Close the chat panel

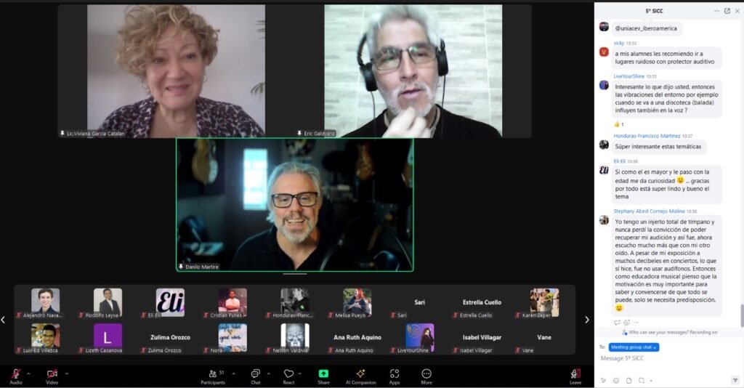(737, 11)
